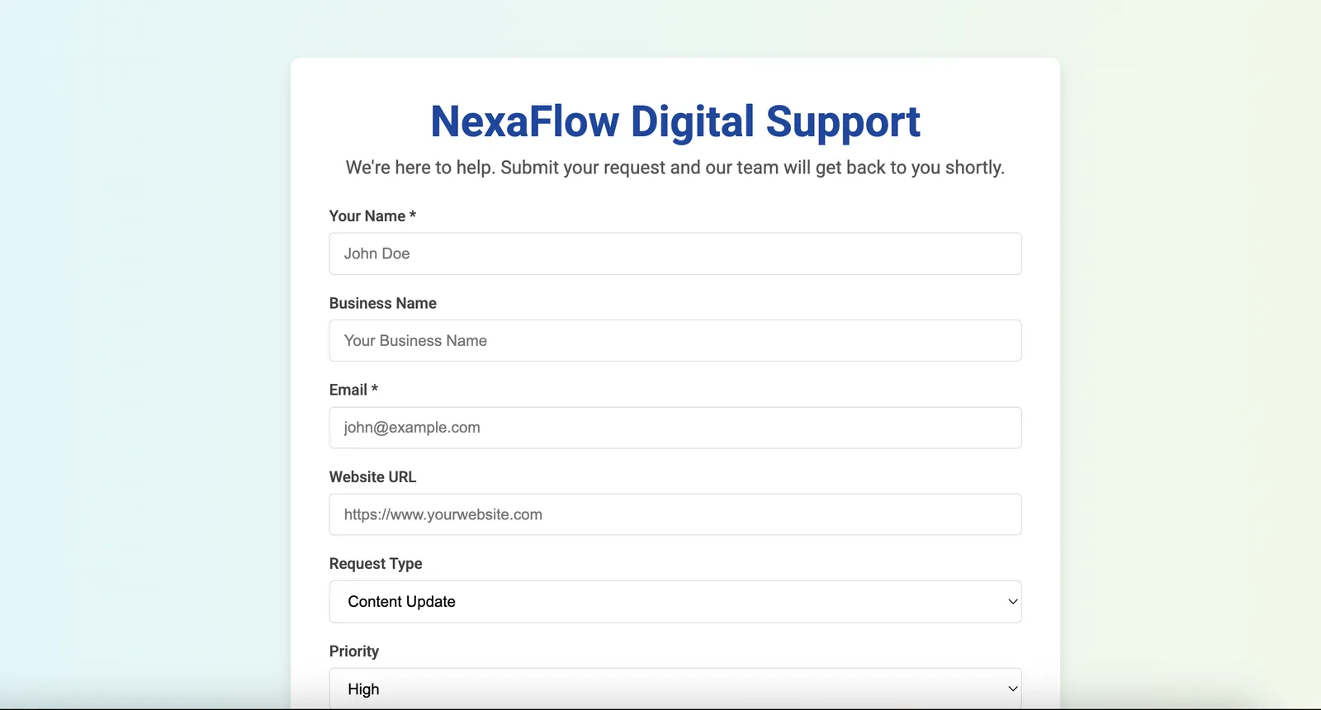Click the 'Website URL' label
Screen dimensions: 1321x710
(x=372, y=477)
